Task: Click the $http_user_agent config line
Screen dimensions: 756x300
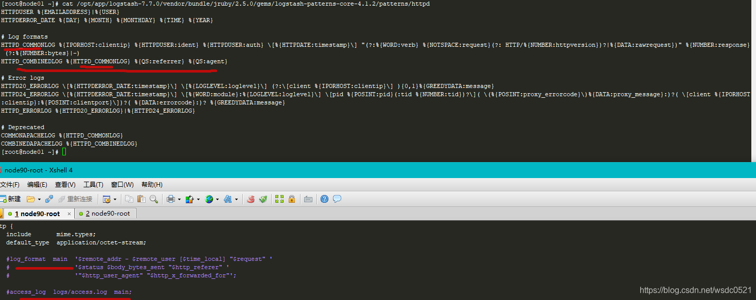Action: (121, 275)
